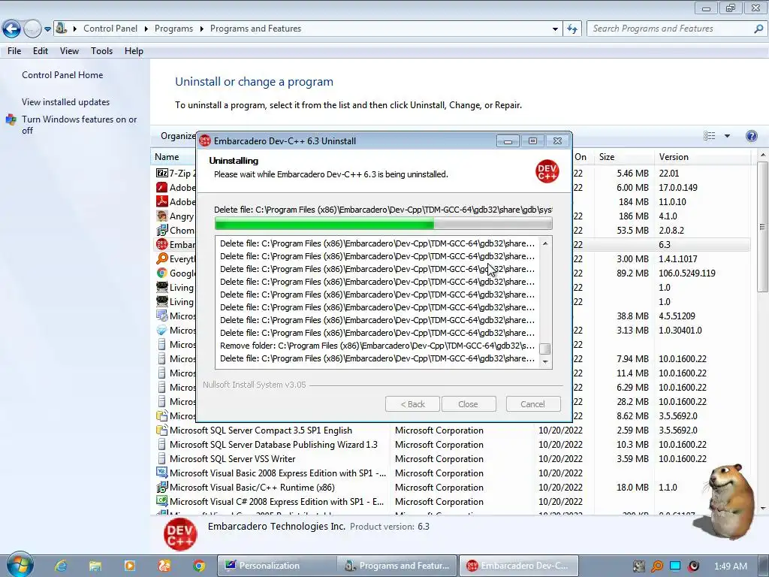Screen dimensions: 769x577
Task: Open the address bar history dropdown arrow
Action: pyautogui.click(x=555, y=29)
